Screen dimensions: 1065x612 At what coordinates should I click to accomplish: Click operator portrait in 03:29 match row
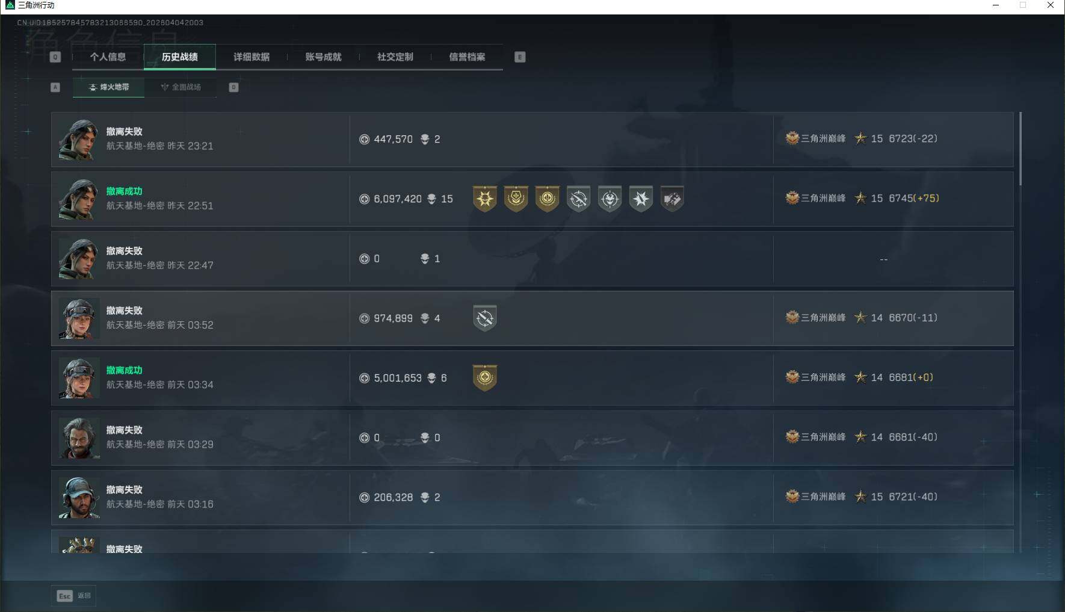[79, 438]
